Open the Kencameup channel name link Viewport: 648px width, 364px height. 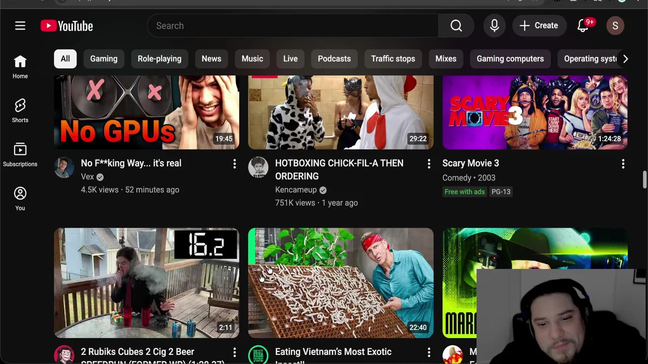tap(296, 190)
